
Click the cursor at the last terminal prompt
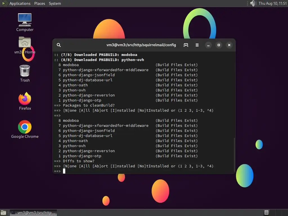[64, 171]
